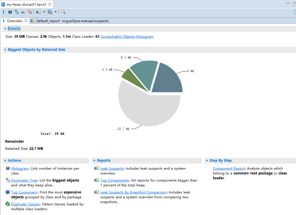Viewport: 296px width, 215px height.
Task: Click the query browser database icon
Action: 50,12
